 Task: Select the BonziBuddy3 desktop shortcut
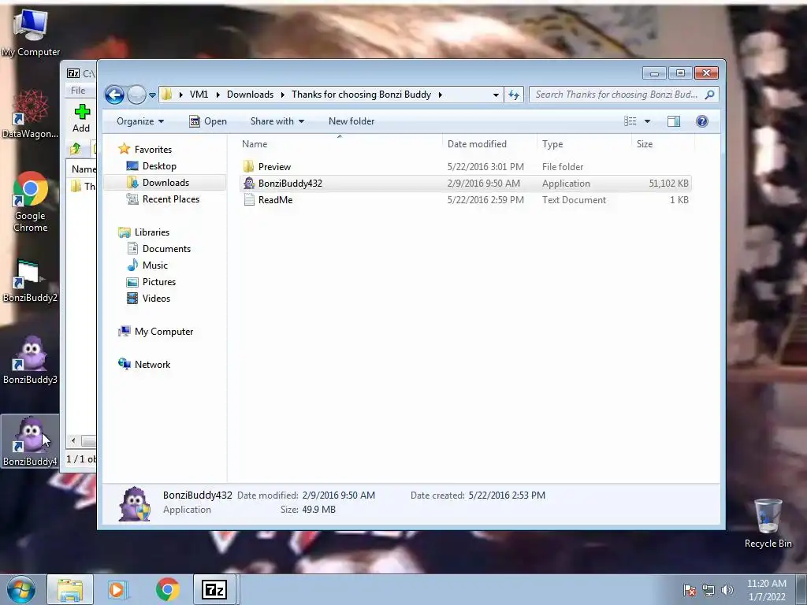(x=30, y=360)
